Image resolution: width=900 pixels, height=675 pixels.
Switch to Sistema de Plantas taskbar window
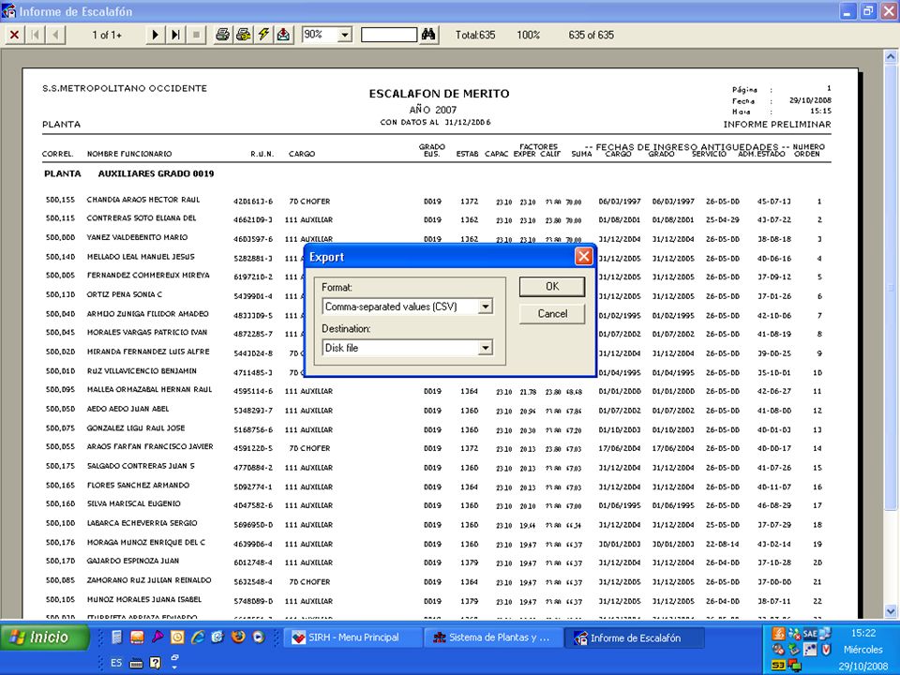tap(493, 637)
